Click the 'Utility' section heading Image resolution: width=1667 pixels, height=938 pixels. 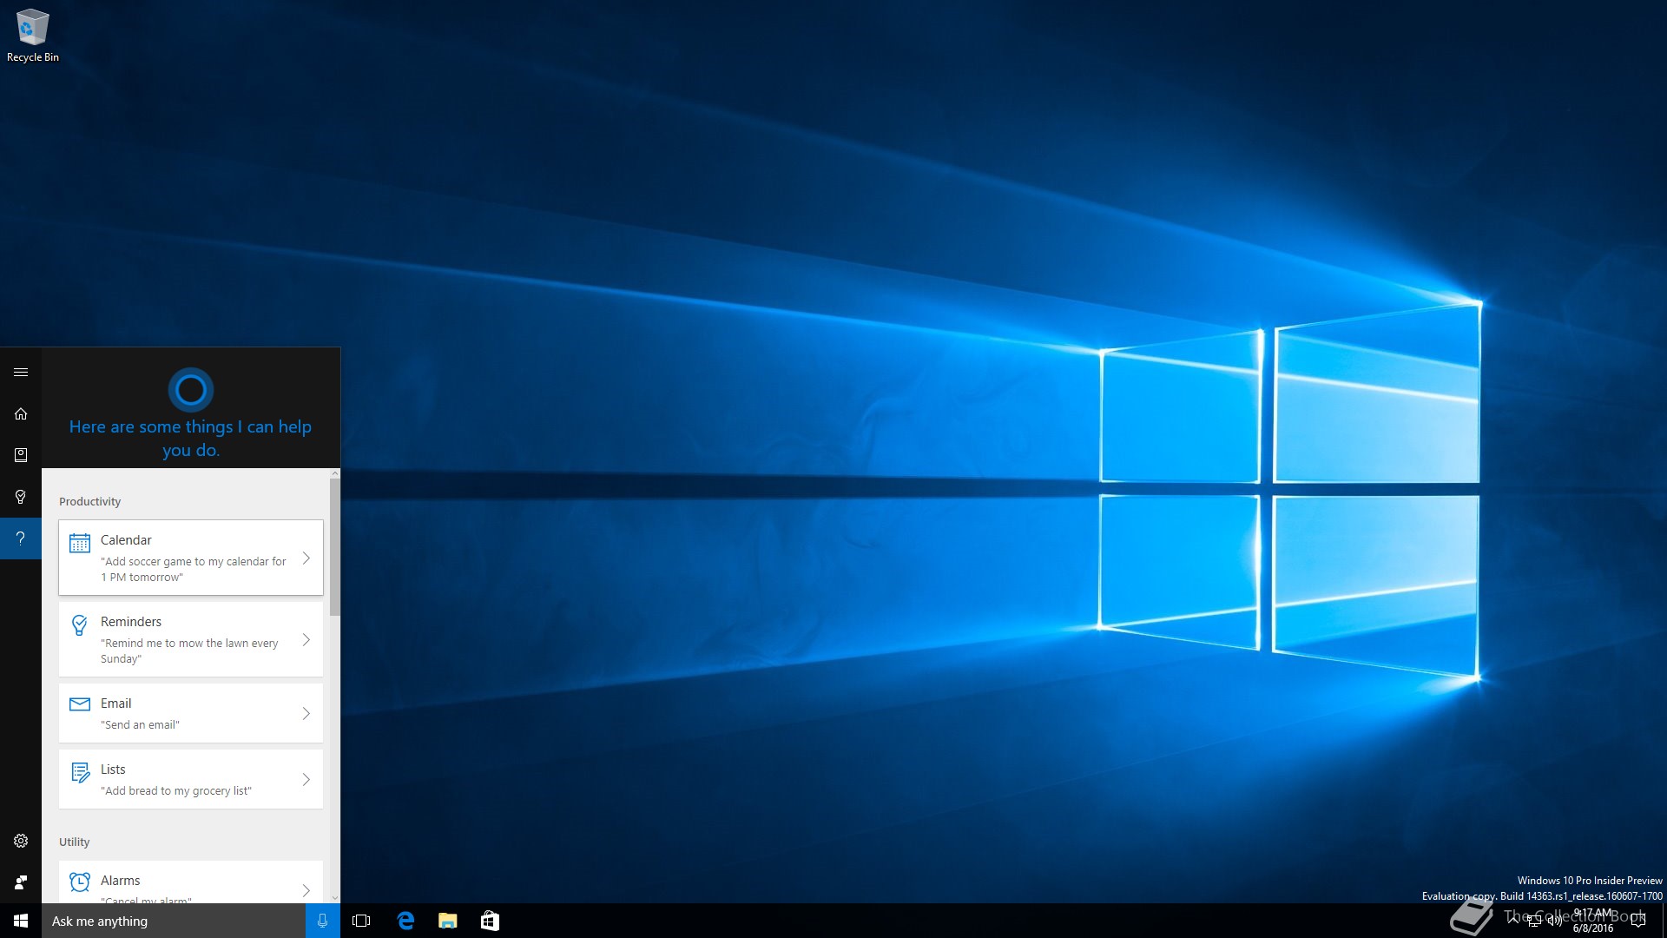point(74,842)
